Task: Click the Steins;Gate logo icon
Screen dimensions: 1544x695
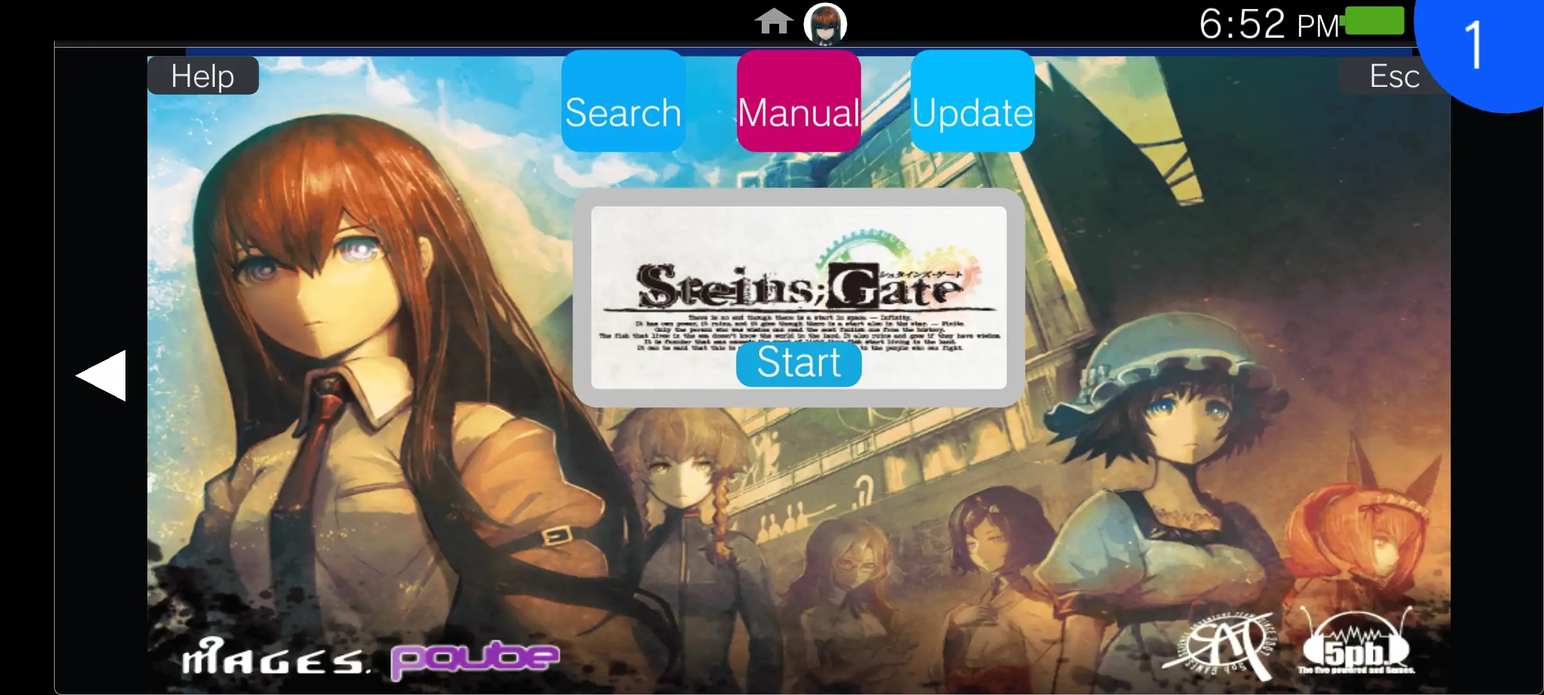Action: (798, 286)
